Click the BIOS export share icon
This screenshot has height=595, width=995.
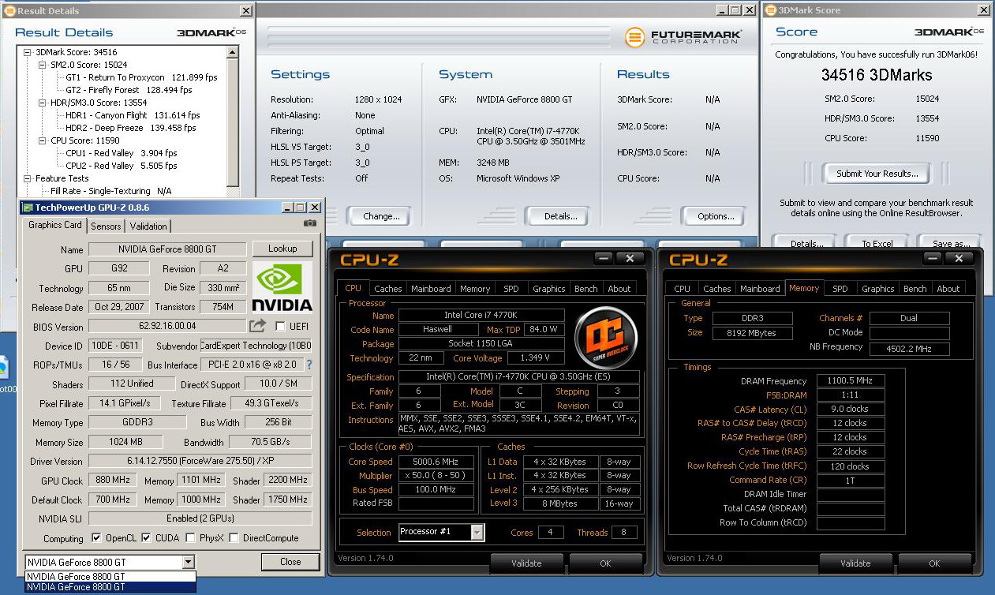click(x=257, y=325)
